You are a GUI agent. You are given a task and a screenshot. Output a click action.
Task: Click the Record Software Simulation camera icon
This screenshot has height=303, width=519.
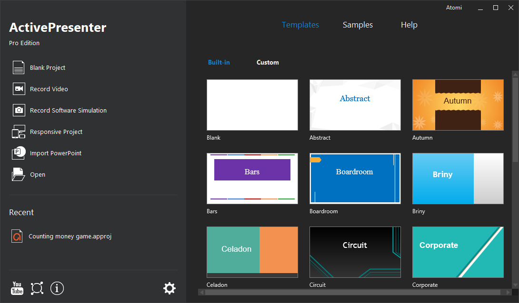click(19, 110)
